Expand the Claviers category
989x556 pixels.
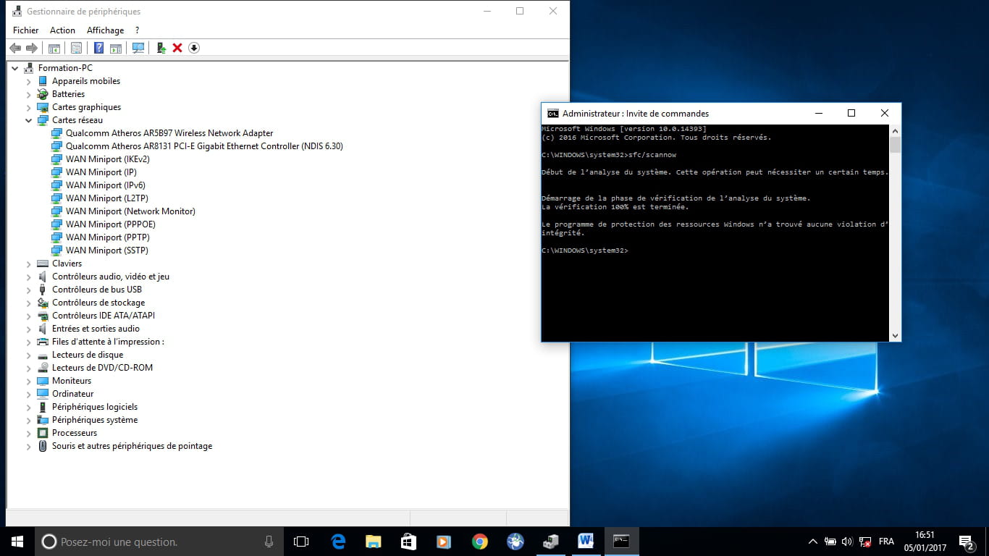point(29,264)
